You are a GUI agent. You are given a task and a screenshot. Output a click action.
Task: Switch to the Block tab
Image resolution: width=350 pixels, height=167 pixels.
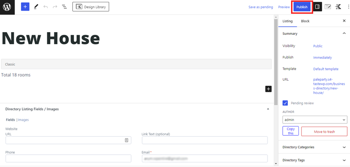[305, 21]
